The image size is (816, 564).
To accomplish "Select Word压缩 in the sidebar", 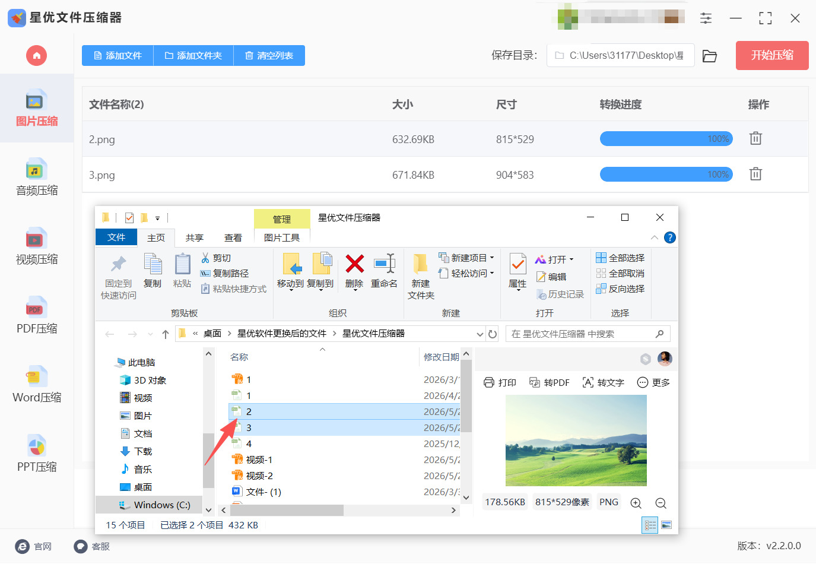I will (x=36, y=385).
